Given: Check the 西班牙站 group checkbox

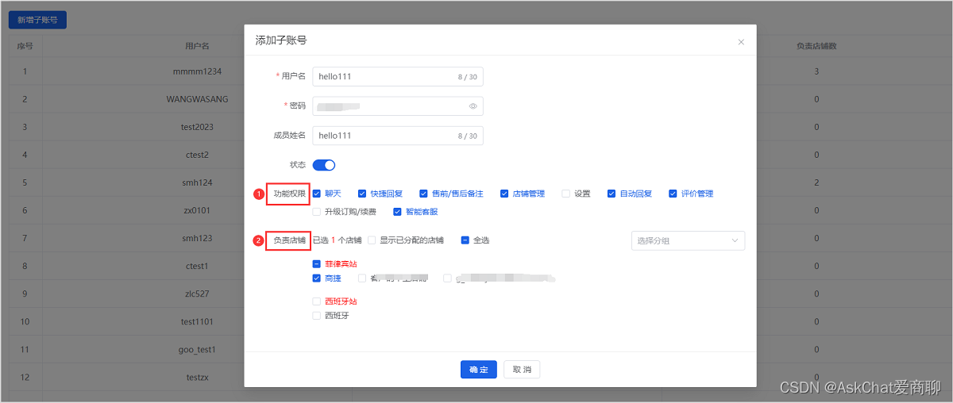Looking at the screenshot, I should (x=317, y=301).
